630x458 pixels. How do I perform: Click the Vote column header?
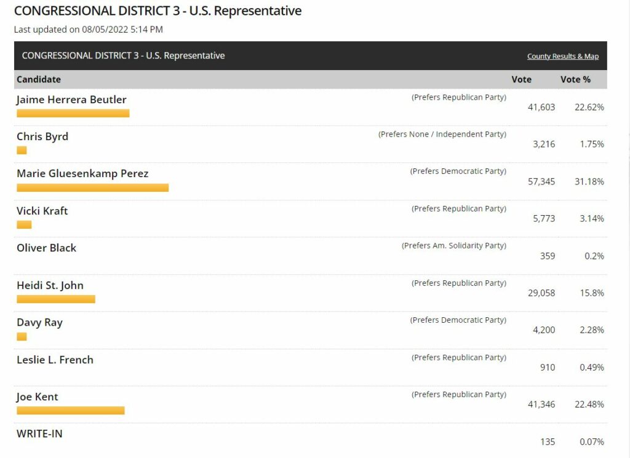[x=521, y=79]
